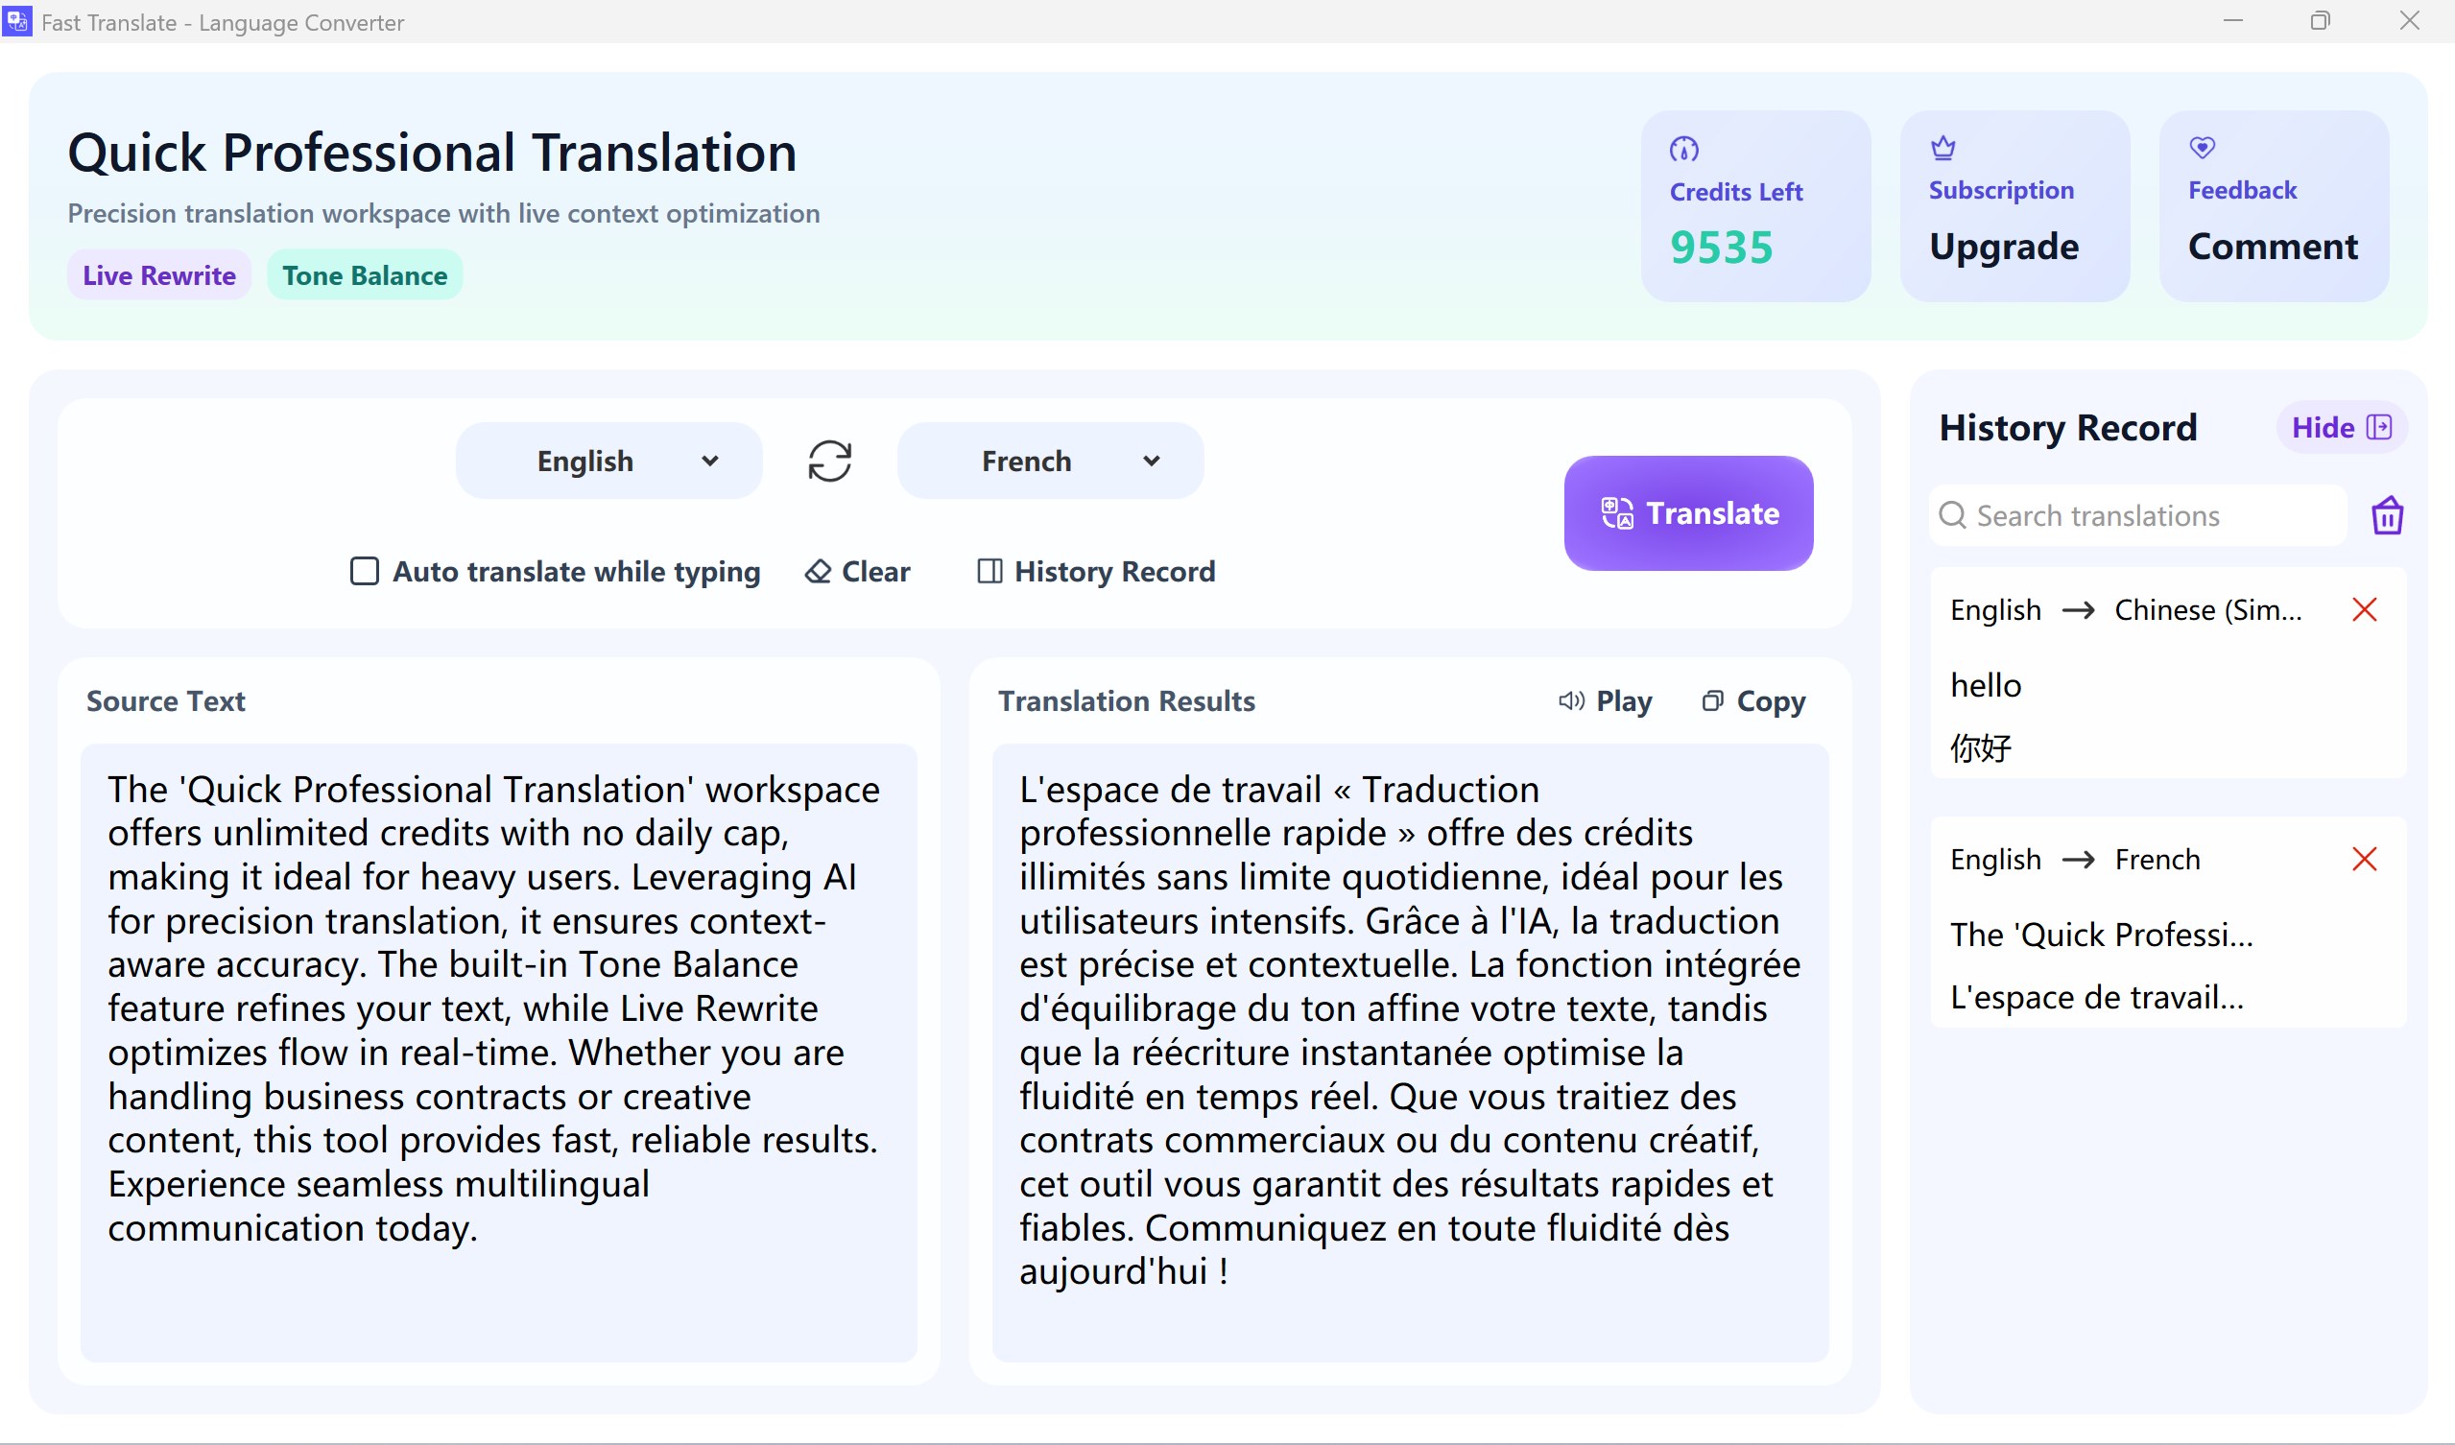2455x1445 pixels.
Task: Focus the Search translations field
Action: click(2138, 515)
